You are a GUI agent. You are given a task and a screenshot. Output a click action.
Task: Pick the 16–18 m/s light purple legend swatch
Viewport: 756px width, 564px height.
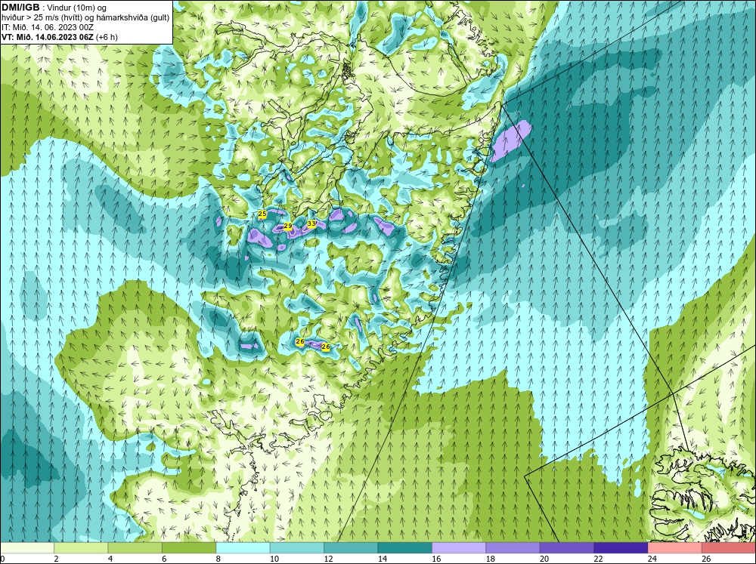click(x=459, y=548)
